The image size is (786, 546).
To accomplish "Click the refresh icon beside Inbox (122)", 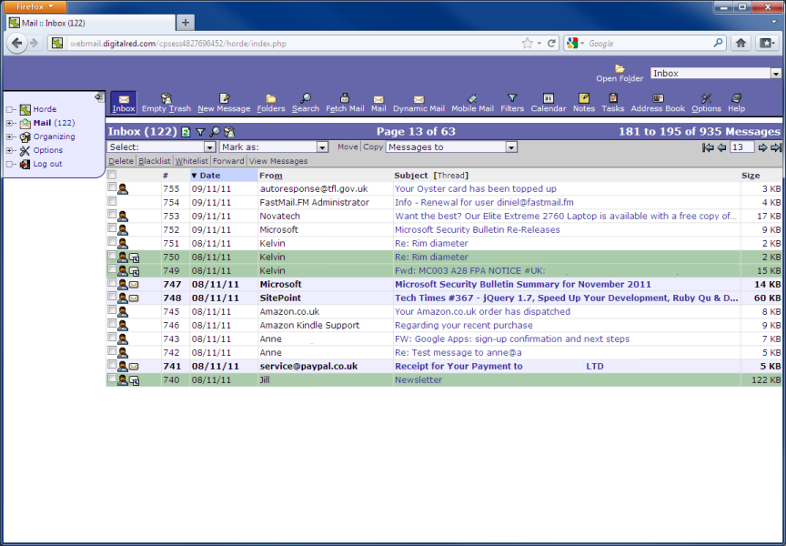I will tap(186, 132).
